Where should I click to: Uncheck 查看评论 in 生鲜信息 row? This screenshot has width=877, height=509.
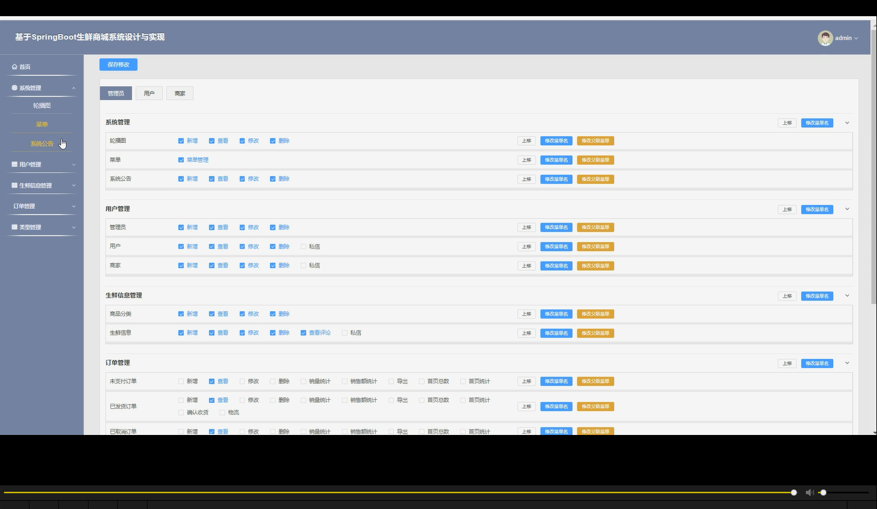coord(303,333)
